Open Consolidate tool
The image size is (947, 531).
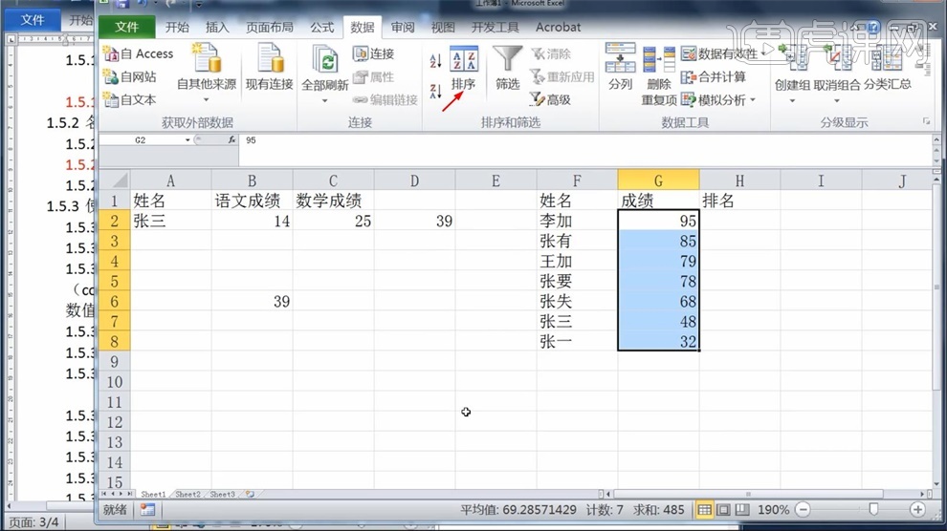714,77
